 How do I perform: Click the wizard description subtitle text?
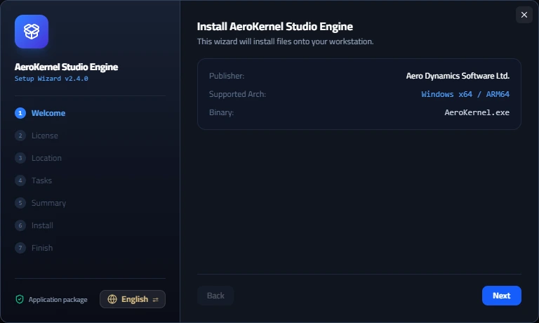point(285,41)
